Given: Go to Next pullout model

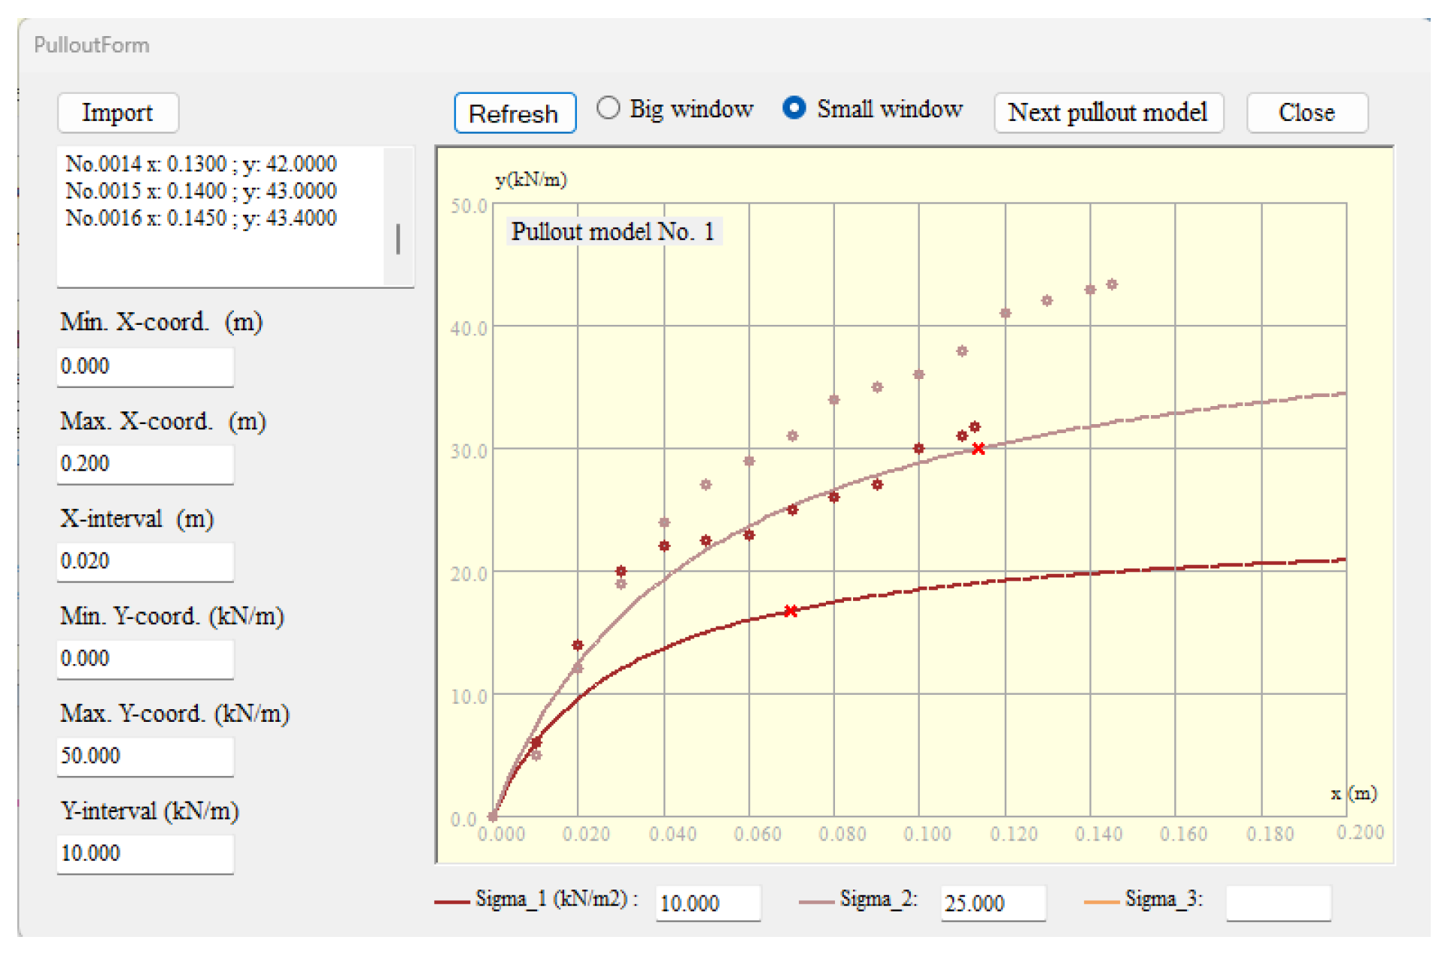Looking at the screenshot, I should (x=1107, y=113).
